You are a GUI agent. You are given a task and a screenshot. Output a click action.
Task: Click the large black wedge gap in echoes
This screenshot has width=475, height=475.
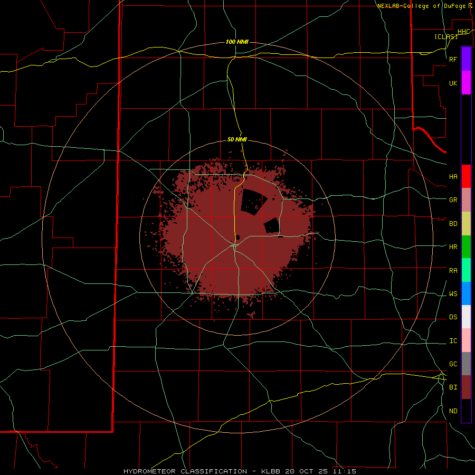pyautogui.click(x=253, y=202)
